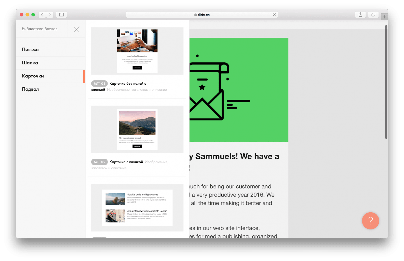Choose the MT102 nature card thumbnail

[137, 129]
